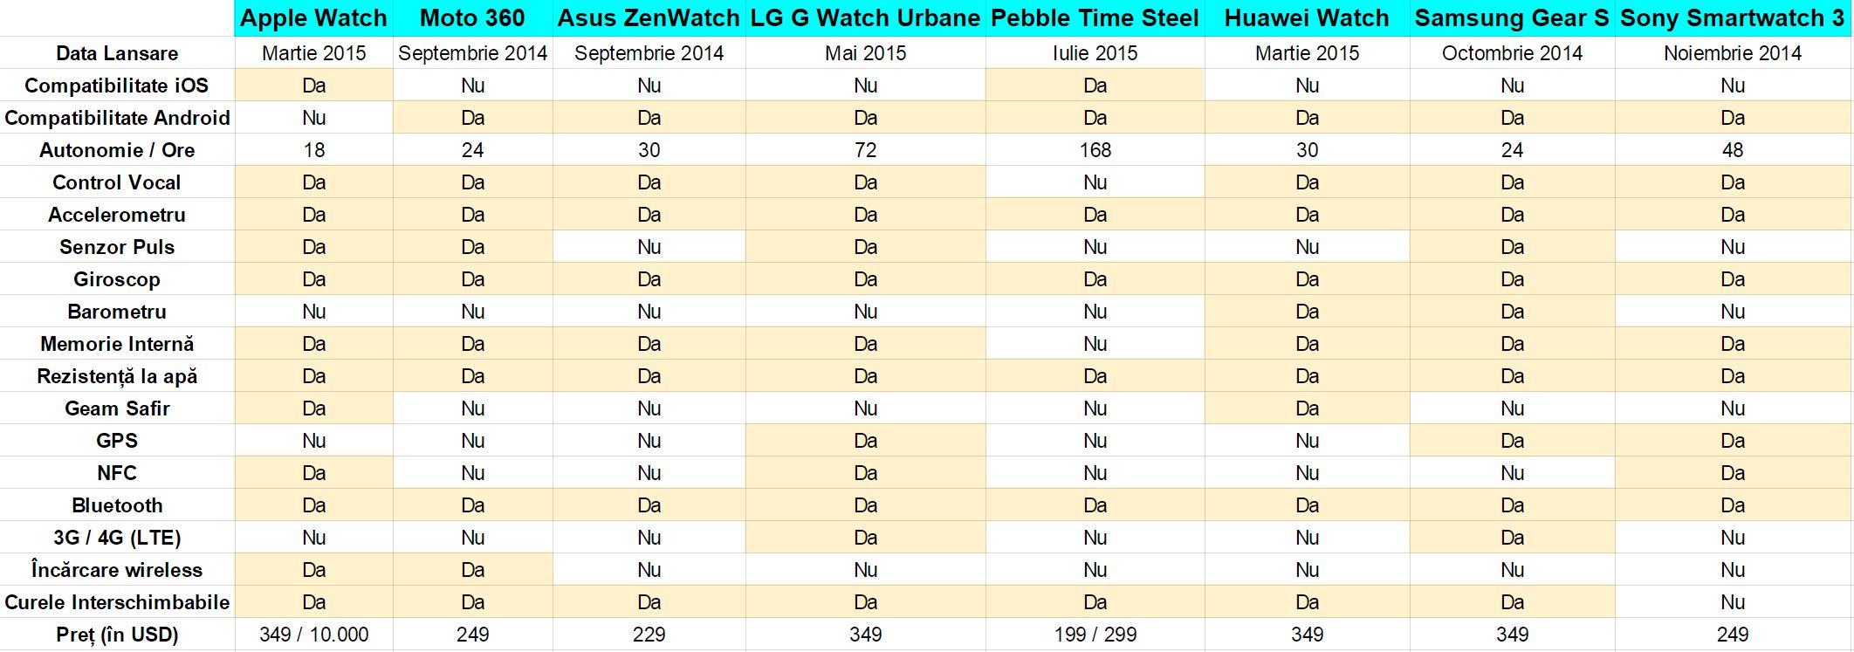Click the Pebble Time Steel header

tap(1095, 18)
